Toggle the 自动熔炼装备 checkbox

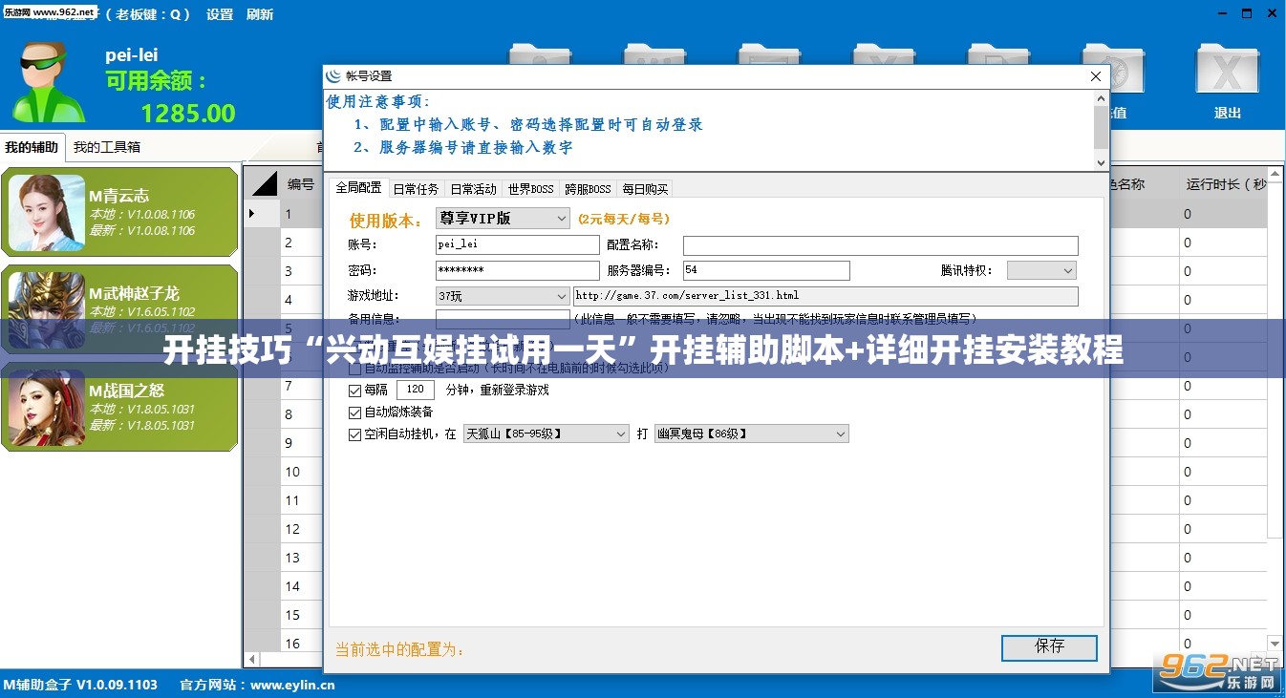pyautogui.click(x=355, y=412)
